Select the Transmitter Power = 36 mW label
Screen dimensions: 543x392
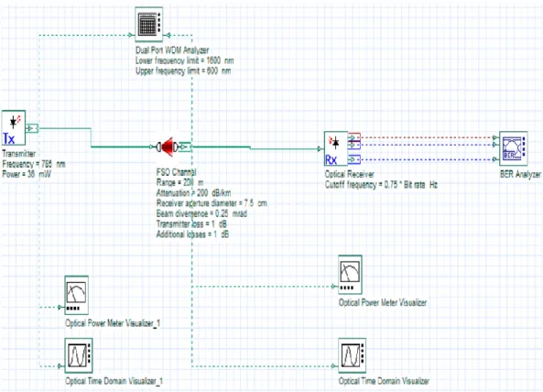[x=27, y=174]
